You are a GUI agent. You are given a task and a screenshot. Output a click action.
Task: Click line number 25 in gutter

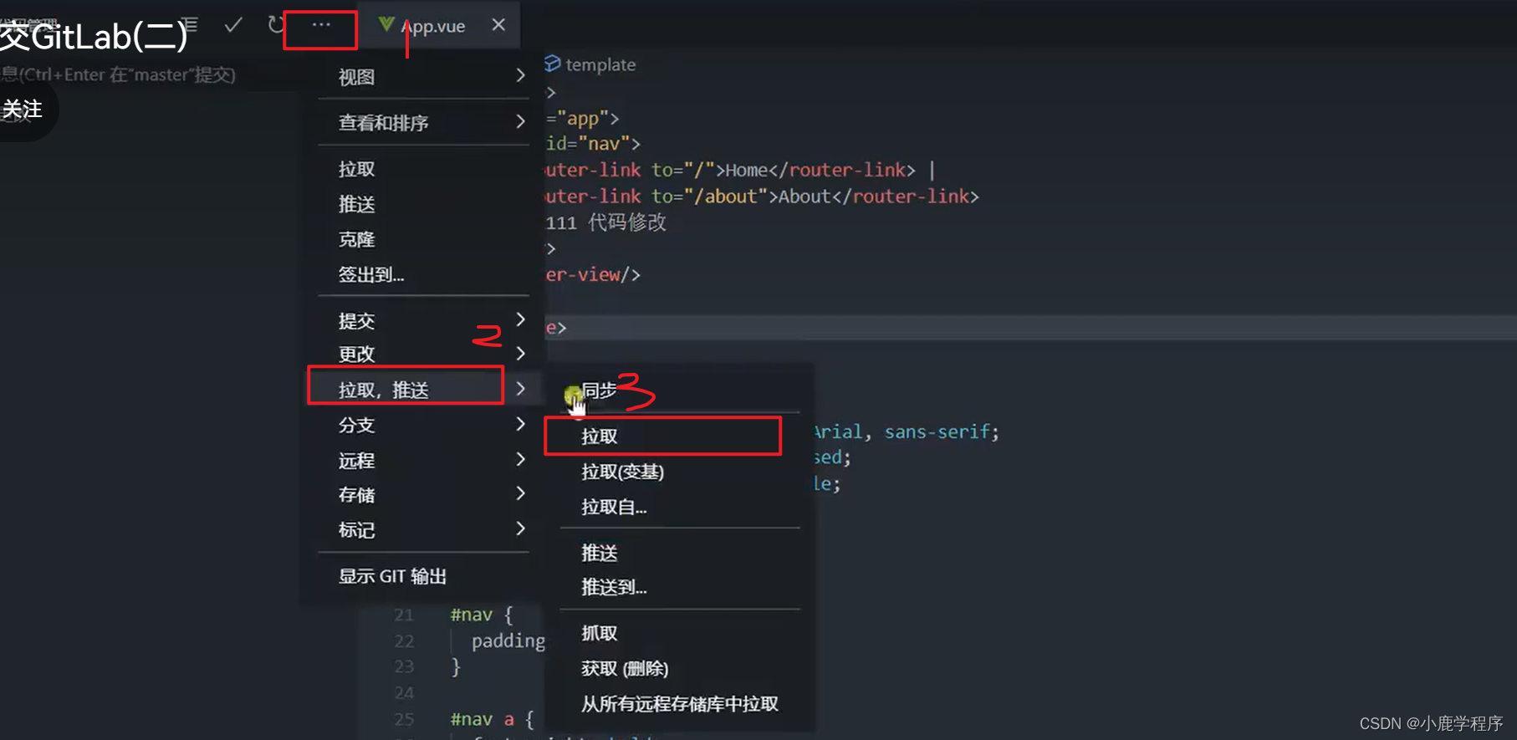(404, 719)
